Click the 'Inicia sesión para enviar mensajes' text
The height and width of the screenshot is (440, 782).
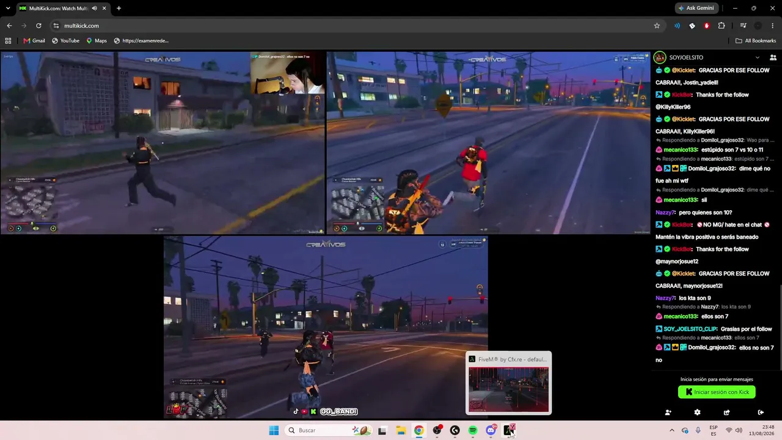[x=717, y=380]
